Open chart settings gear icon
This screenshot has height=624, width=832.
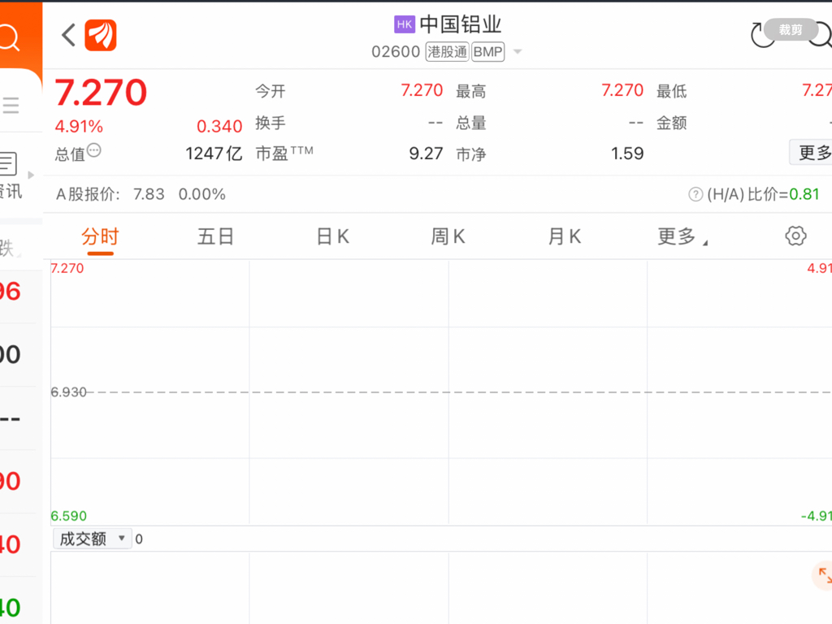click(x=795, y=236)
